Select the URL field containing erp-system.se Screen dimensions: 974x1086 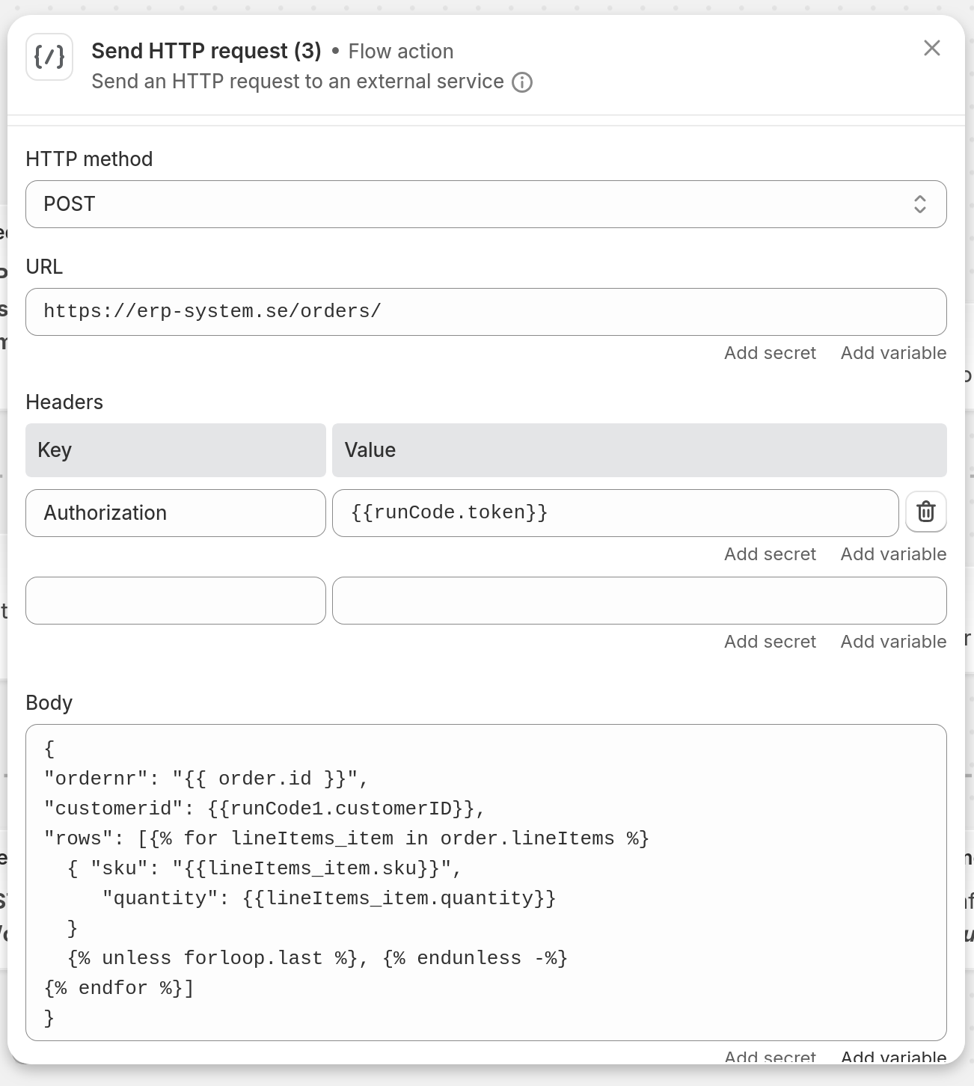[x=486, y=311]
